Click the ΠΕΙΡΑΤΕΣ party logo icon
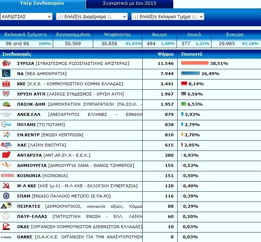 [x=6, y=206]
